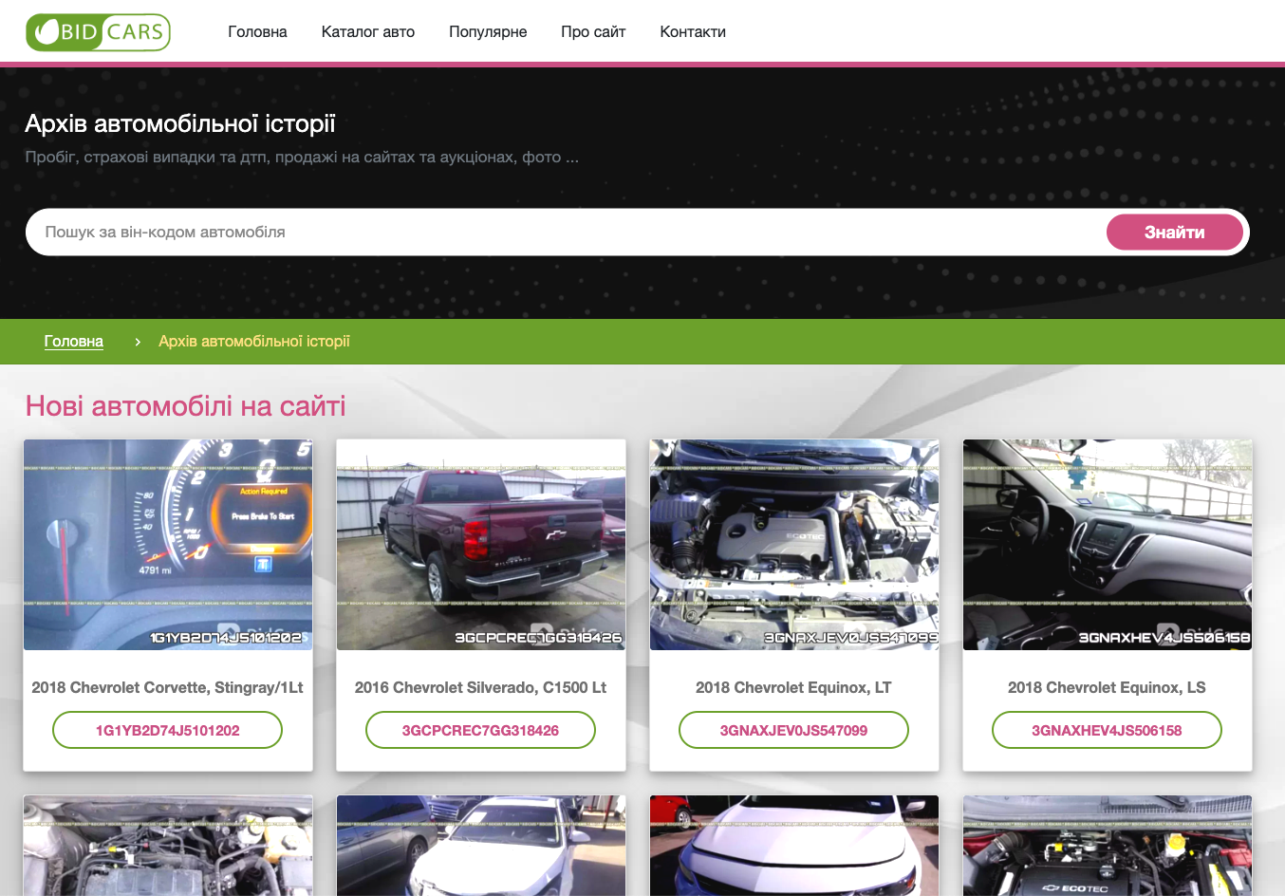Viewport: 1285px width, 896px height.
Task: Click the 2018 Chevrolet Equinox LS title
Action: click(1107, 687)
